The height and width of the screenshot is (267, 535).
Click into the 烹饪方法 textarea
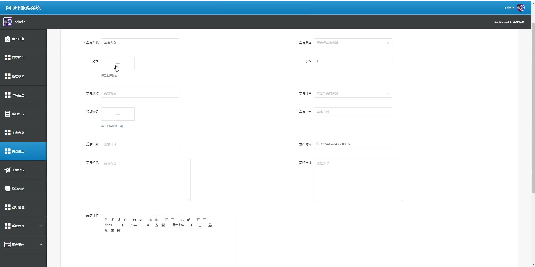(358, 180)
